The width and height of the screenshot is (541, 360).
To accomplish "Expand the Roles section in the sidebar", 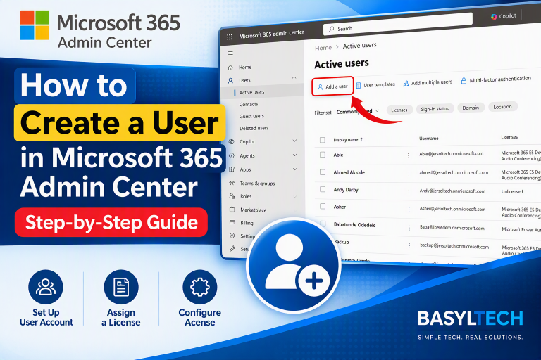I will 294,196.
